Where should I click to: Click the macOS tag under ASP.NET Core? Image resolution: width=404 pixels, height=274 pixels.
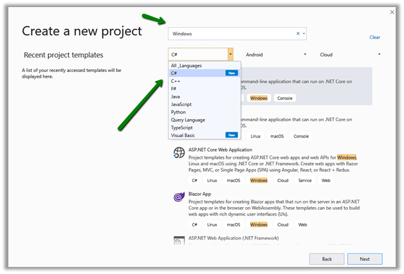click(x=234, y=181)
